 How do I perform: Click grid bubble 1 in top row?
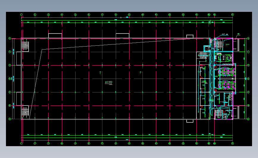[x=21, y=15]
